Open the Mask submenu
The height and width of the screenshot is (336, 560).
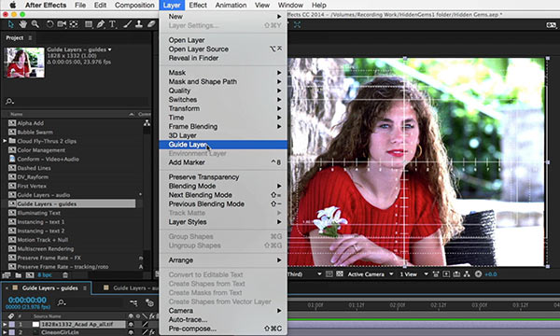pos(223,73)
